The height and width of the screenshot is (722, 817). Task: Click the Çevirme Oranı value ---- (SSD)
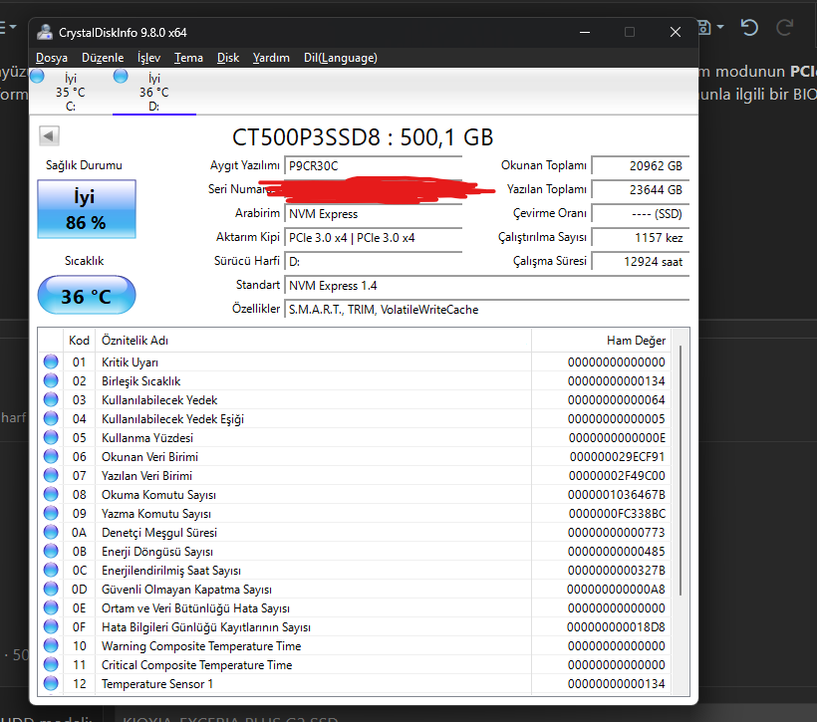tap(641, 213)
